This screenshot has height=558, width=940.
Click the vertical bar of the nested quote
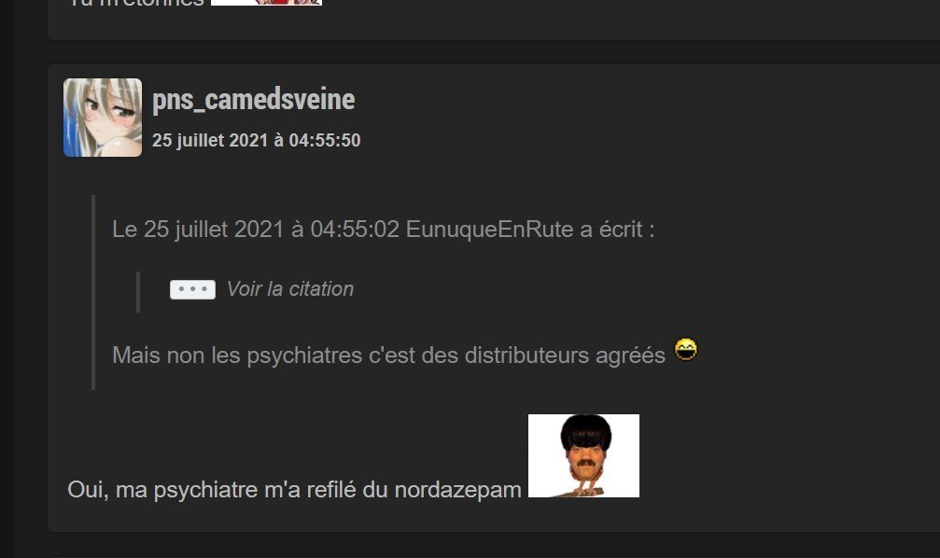click(138, 292)
